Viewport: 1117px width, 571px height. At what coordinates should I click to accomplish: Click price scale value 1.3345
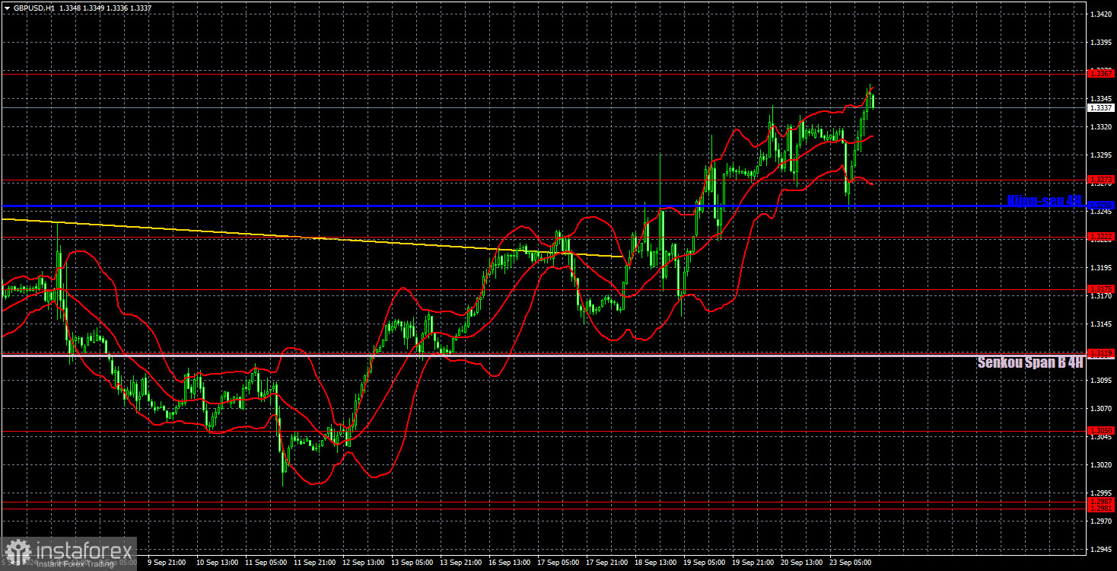click(x=1101, y=99)
